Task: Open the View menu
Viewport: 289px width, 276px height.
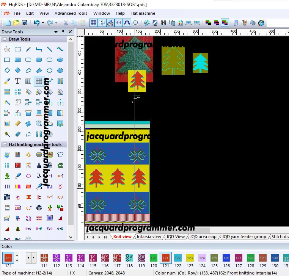Action: (44, 13)
